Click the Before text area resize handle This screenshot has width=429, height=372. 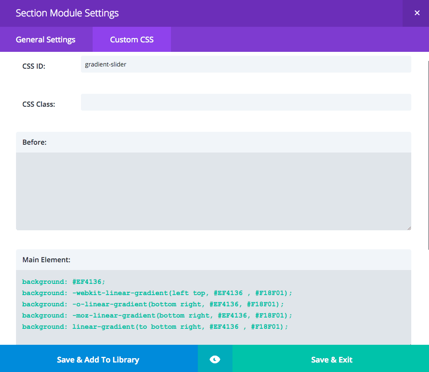coord(408,227)
